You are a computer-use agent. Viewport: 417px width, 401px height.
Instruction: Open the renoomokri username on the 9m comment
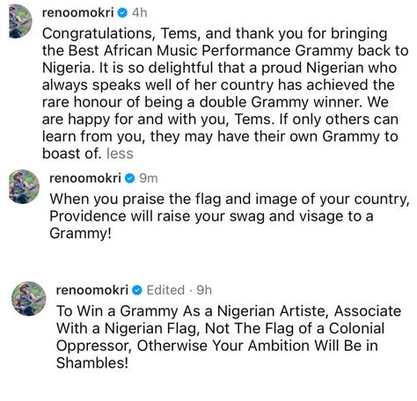(x=85, y=179)
